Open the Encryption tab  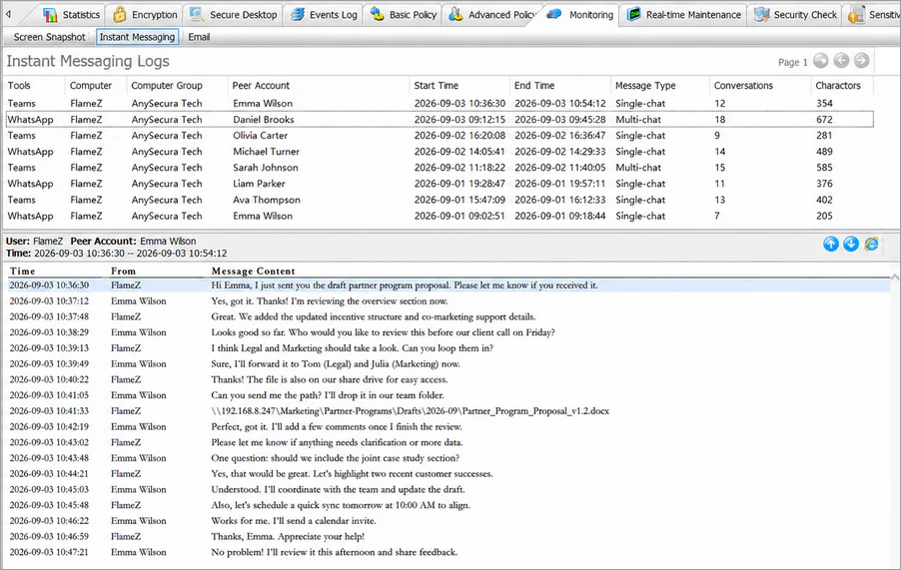point(146,15)
